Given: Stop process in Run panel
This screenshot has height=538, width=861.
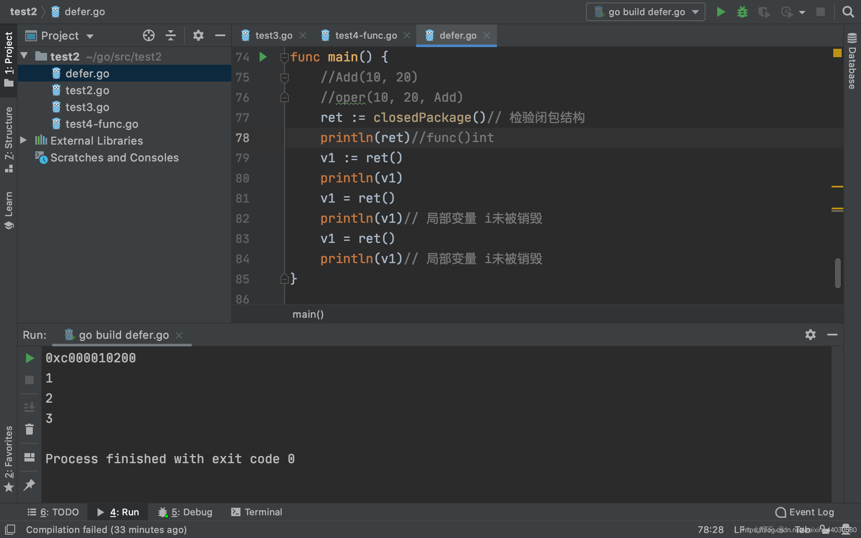Looking at the screenshot, I should coord(29,380).
